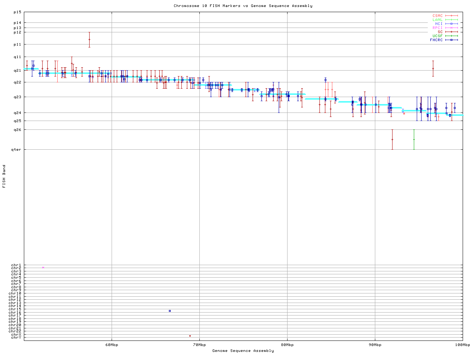
Task: Click the CSMC legend marker symbol
Action: (x=451, y=16)
